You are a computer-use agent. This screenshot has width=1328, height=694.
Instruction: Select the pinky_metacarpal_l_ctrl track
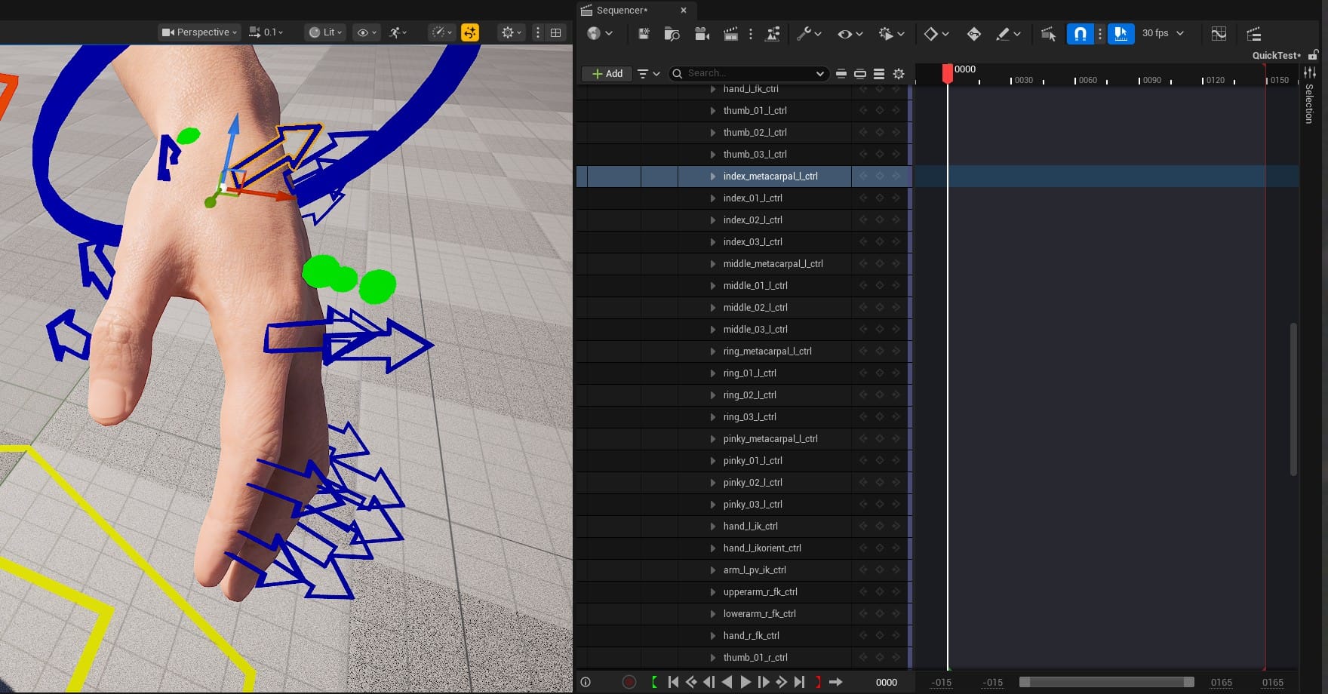click(x=770, y=439)
